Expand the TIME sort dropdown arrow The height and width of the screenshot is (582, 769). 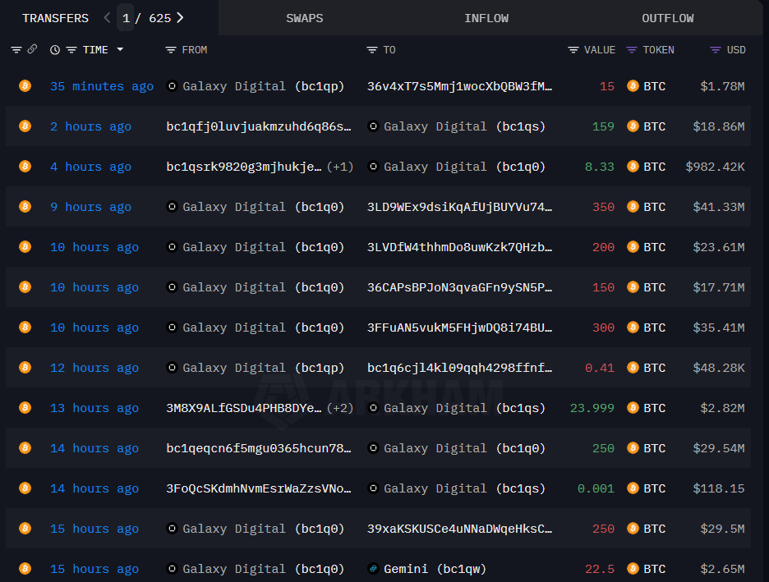pos(120,50)
